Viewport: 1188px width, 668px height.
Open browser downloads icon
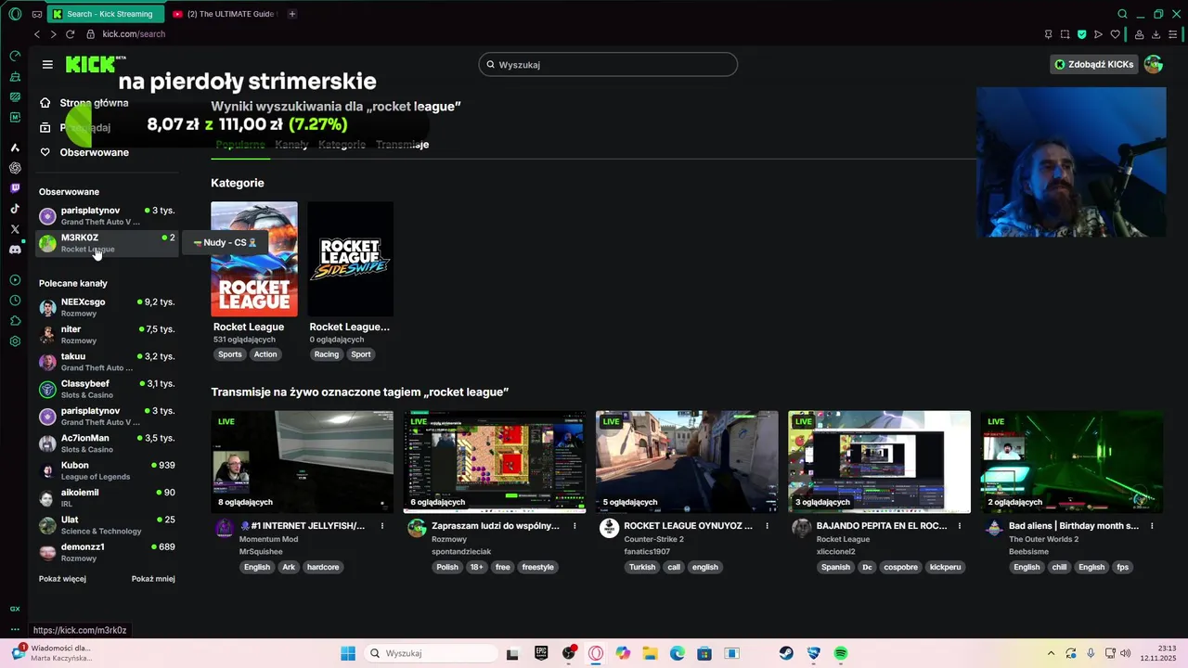(1156, 34)
